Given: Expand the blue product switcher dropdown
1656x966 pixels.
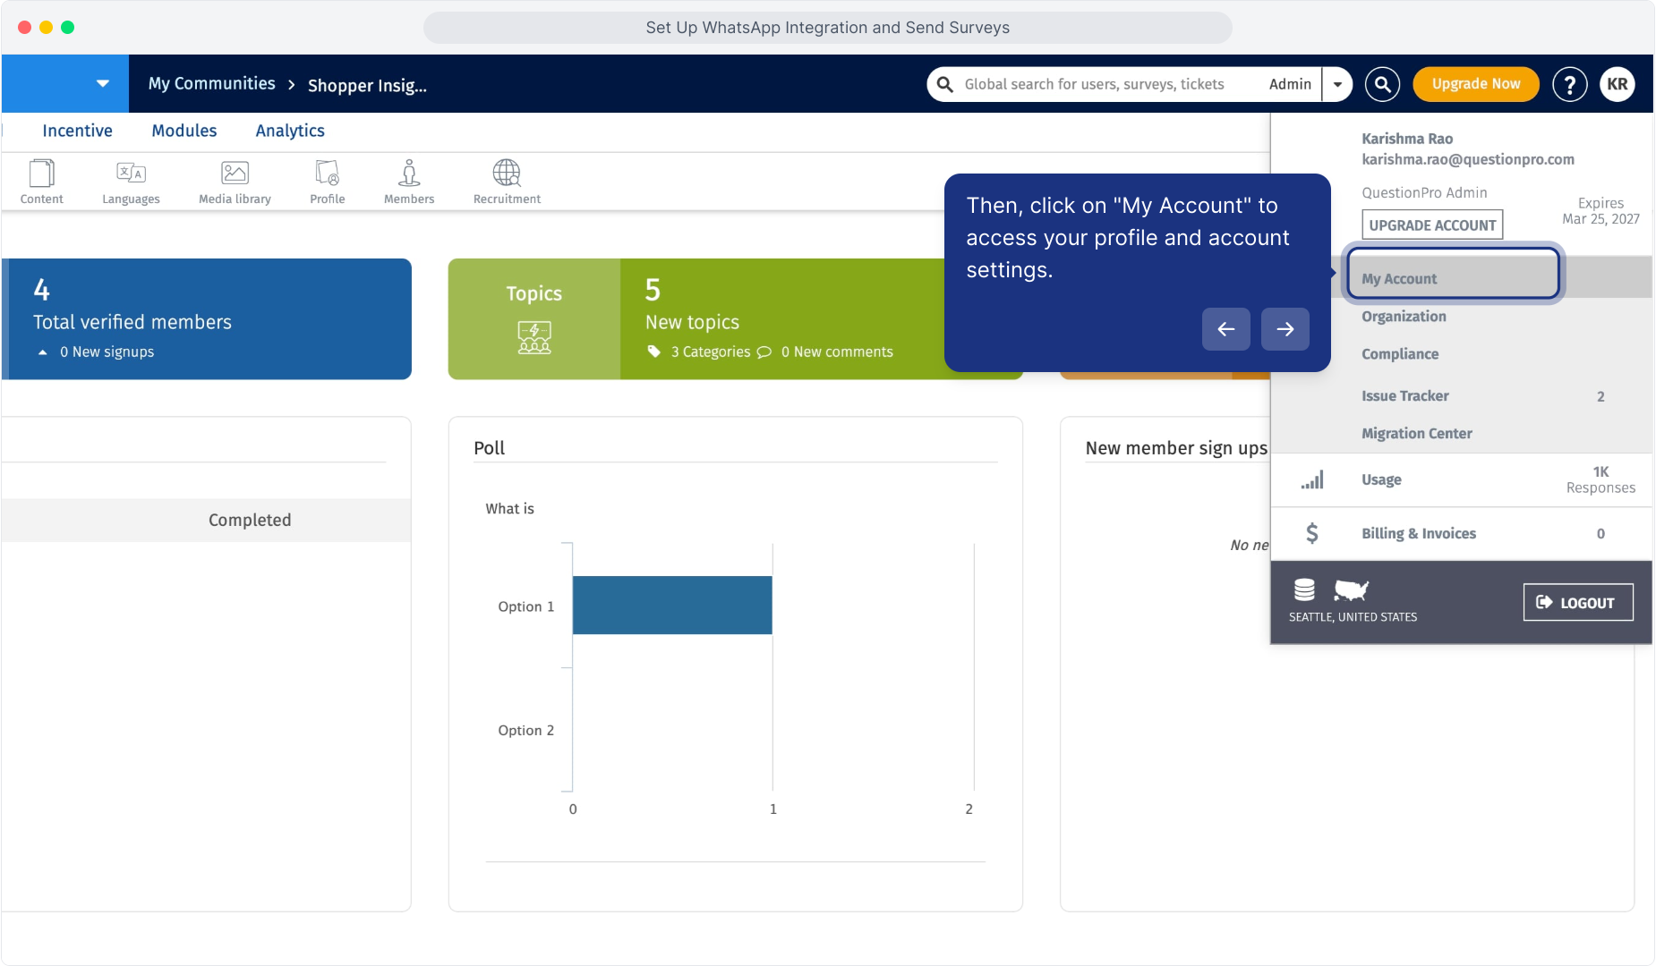Looking at the screenshot, I should [103, 83].
